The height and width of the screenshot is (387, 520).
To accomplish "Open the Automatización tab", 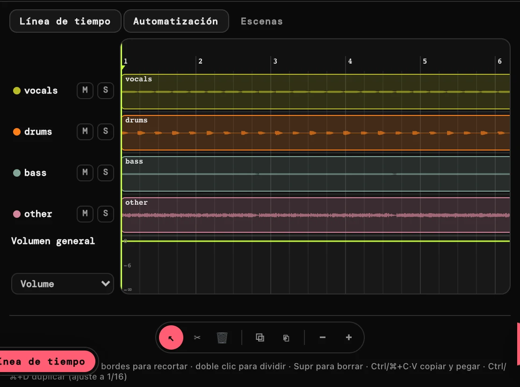I will [176, 21].
